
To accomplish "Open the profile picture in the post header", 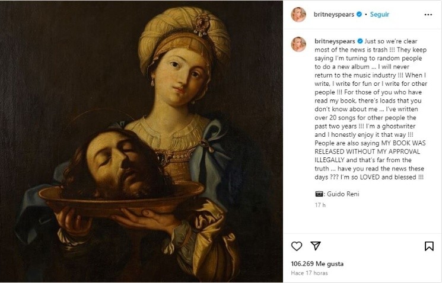I will coord(298,14).
